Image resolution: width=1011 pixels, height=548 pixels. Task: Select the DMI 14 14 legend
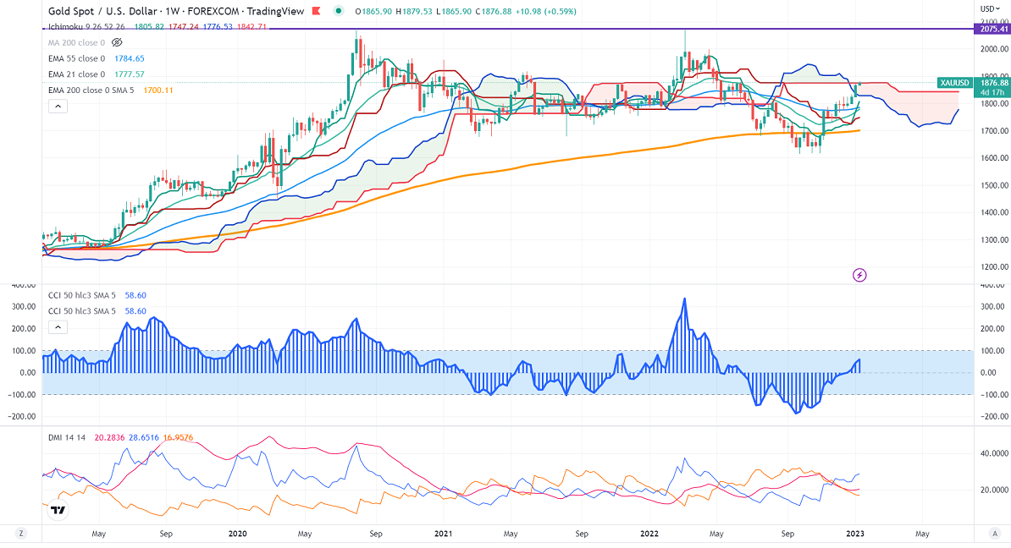[x=67, y=437]
